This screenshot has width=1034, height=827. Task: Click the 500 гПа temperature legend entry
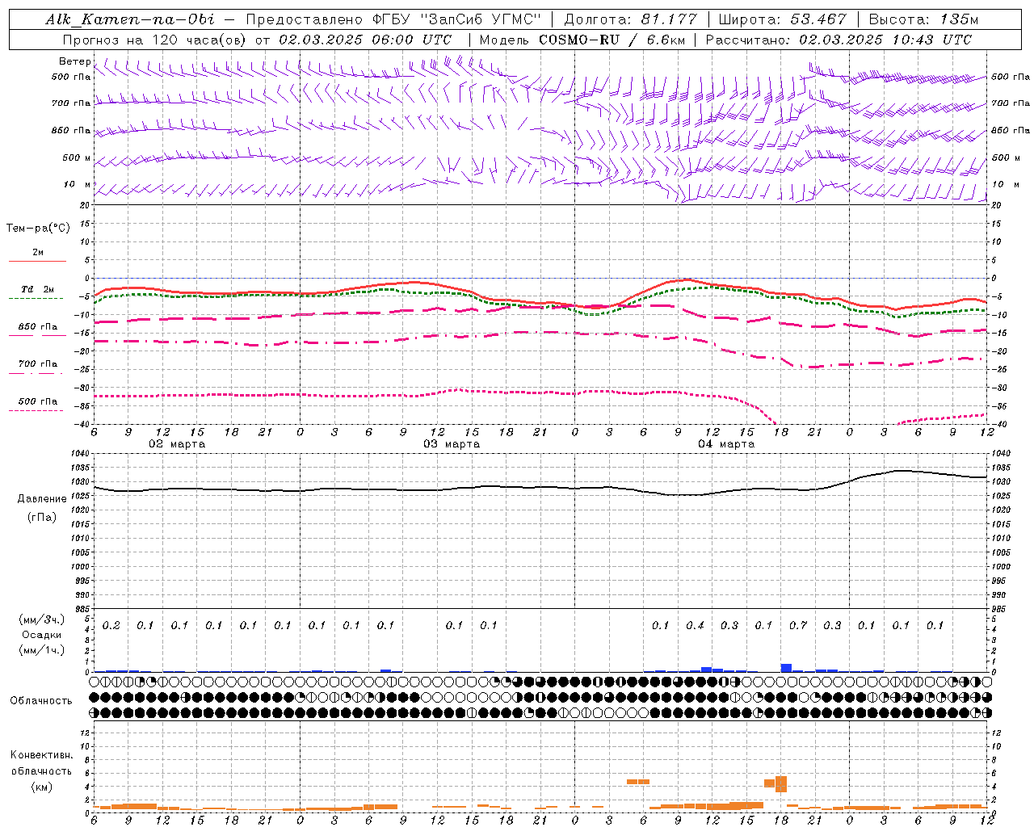(x=38, y=401)
